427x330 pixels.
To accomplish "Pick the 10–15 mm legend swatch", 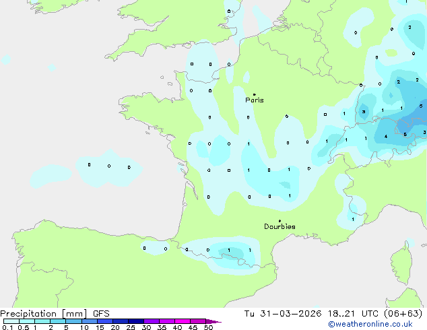I will (x=89, y=321).
